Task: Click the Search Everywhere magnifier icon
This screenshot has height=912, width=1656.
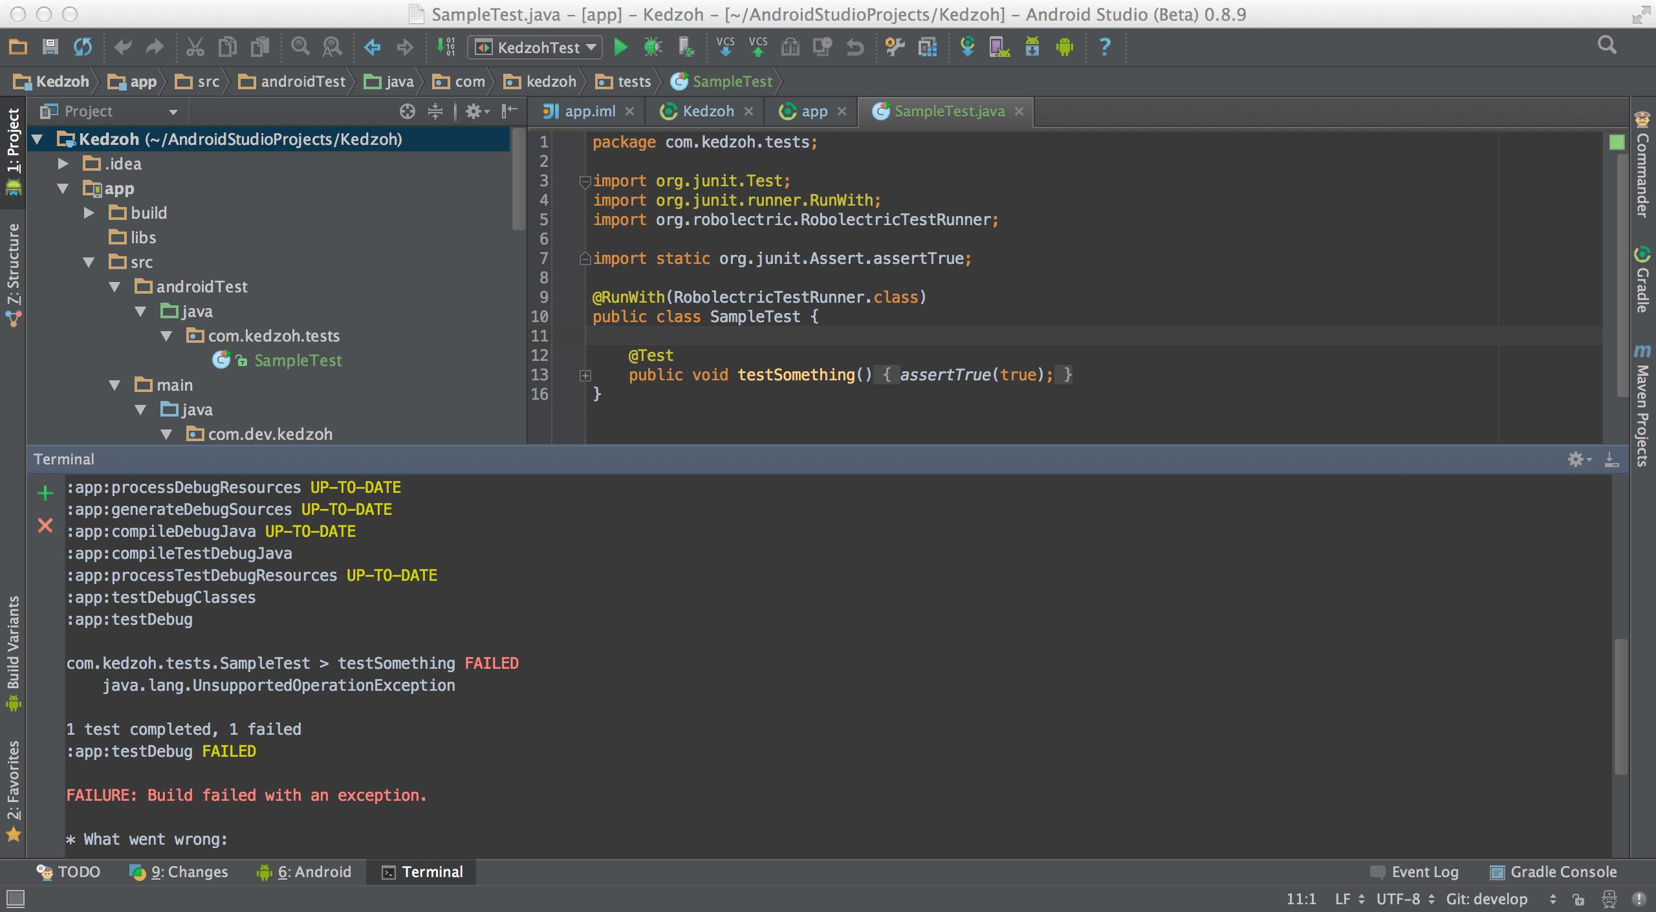Action: click(x=1607, y=45)
